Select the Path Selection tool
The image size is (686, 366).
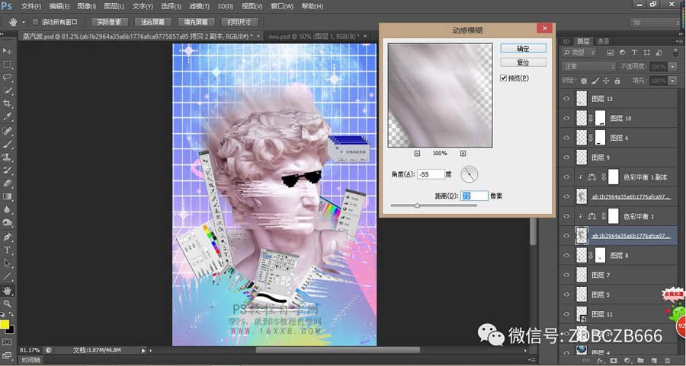coord(7,263)
